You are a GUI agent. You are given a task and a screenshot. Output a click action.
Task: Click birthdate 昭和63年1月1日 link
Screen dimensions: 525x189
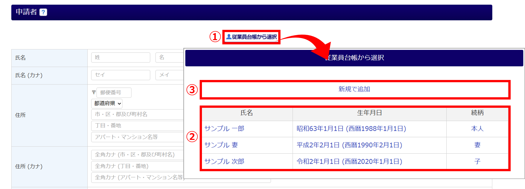pos(351,129)
